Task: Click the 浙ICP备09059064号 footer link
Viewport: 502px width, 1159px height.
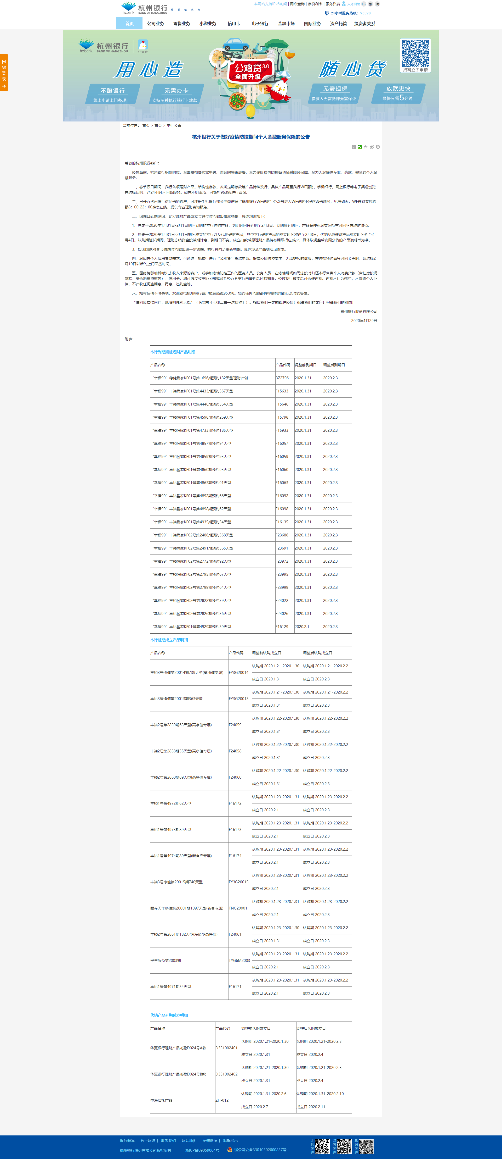Action: click(202, 1150)
